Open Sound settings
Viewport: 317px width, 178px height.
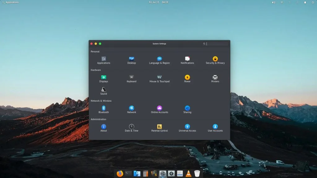[103, 91]
